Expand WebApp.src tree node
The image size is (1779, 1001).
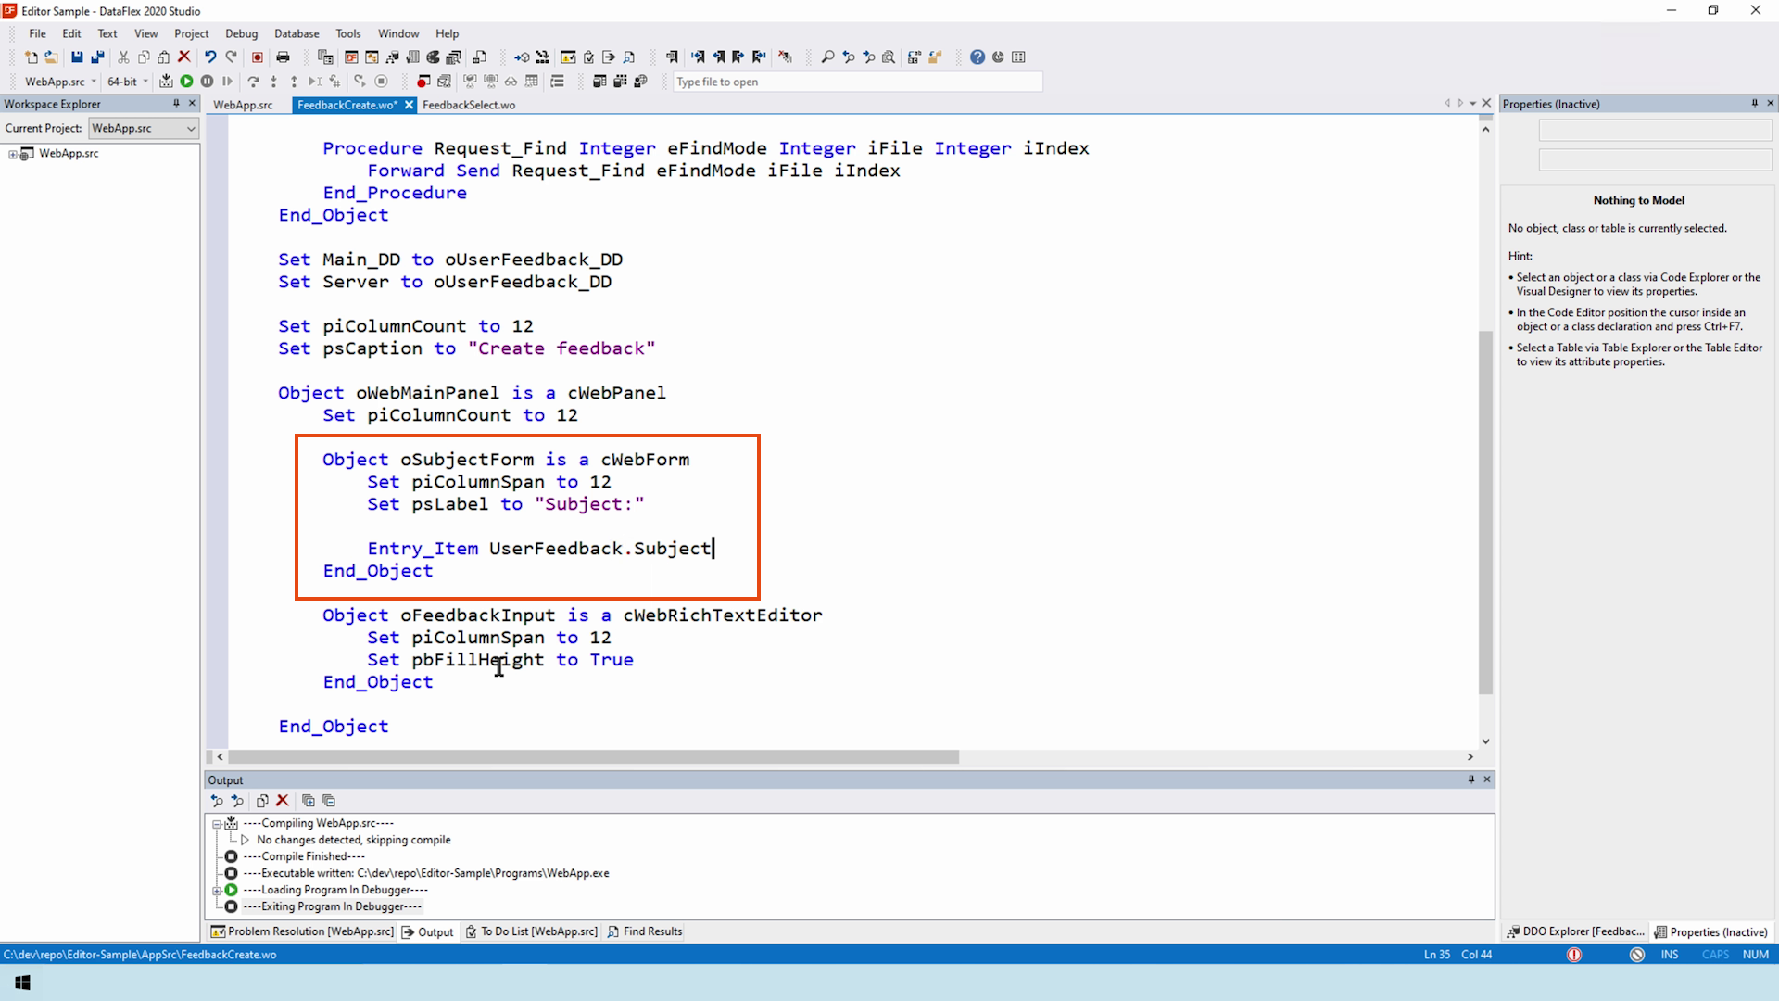pos(13,154)
